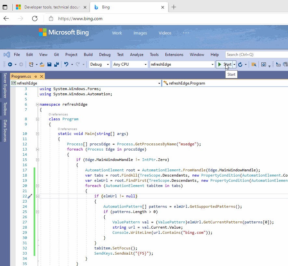Open more Bing options ellipsis
The image size is (288, 266).
[186, 33]
